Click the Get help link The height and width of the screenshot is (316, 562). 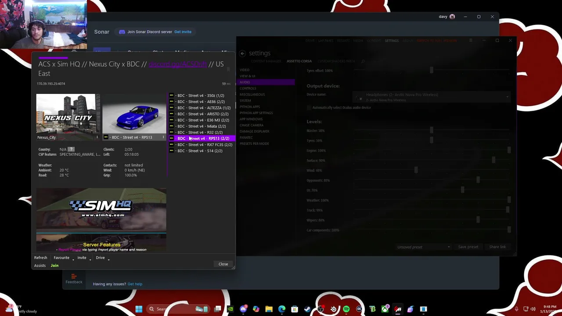tap(135, 284)
